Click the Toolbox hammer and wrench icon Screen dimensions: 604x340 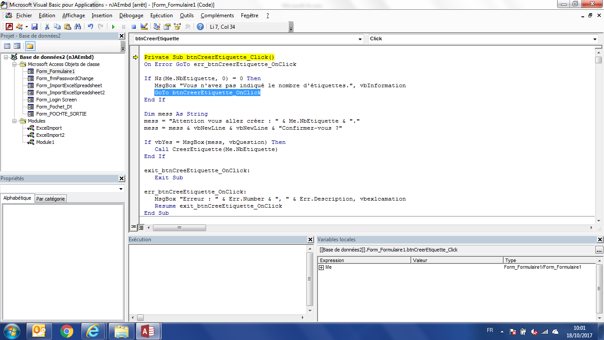tap(187, 27)
